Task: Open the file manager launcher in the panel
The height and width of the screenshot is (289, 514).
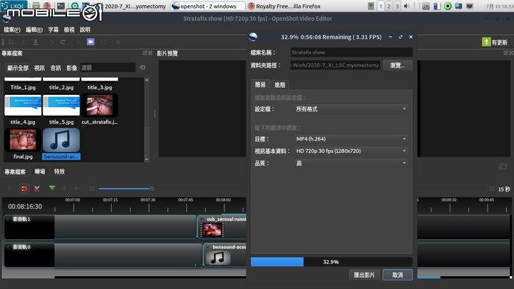Action: [x=36, y=6]
